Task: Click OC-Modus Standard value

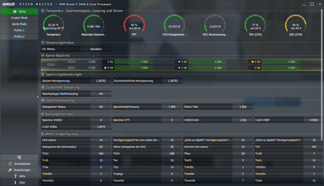Action: 96,49
